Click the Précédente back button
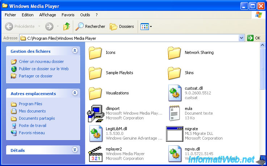267x166 pixels. point(20,26)
